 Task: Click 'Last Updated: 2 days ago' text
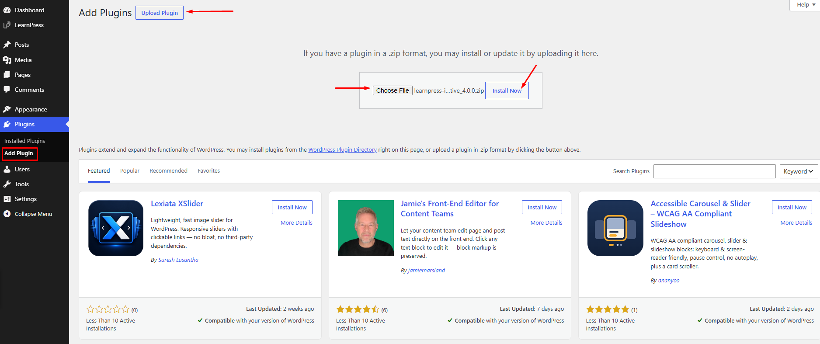(782, 309)
